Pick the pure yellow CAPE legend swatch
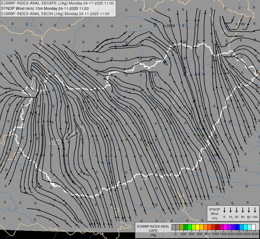 (198, 227)
